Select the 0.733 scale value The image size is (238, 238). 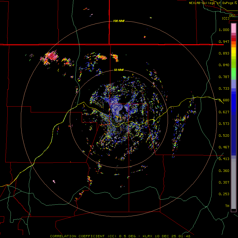(224, 89)
